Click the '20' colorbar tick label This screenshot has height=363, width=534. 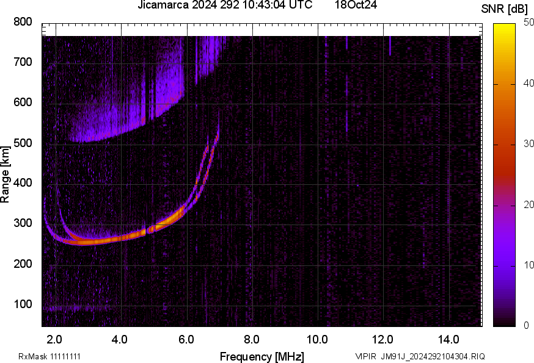coord(529,205)
